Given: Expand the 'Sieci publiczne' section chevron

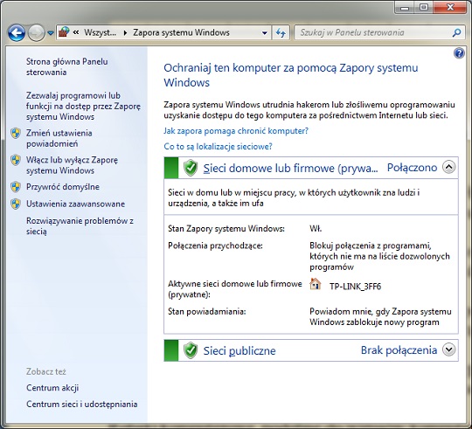Looking at the screenshot, I should [448, 349].
